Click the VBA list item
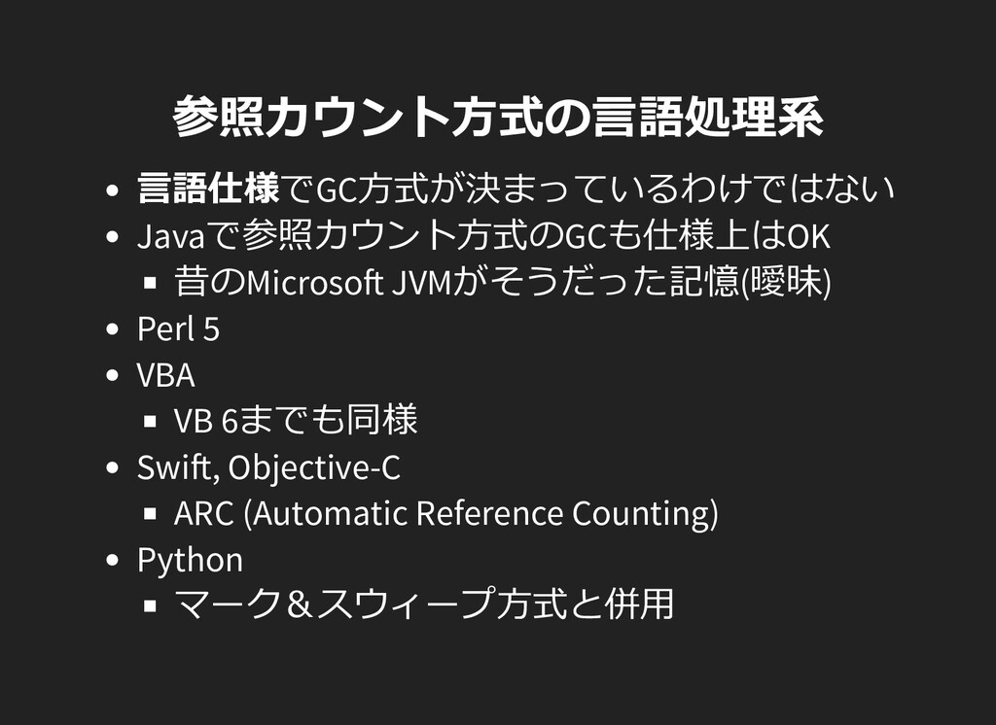996x725 pixels. click(x=165, y=374)
